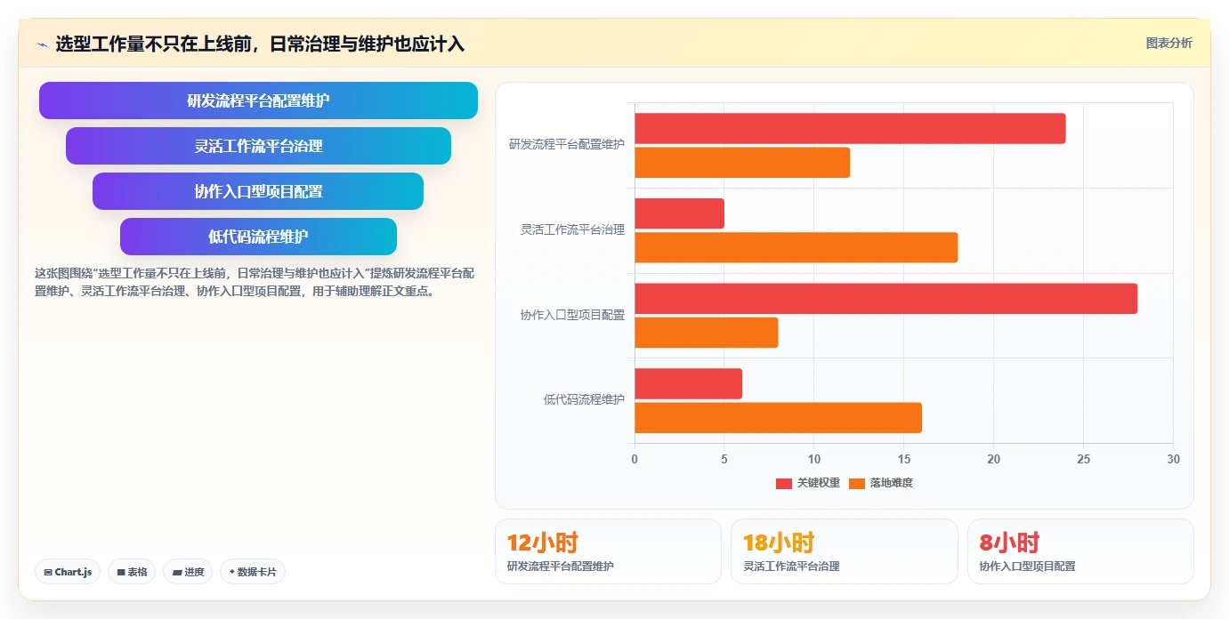Click the 落地难度 legend text
1229x619 pixels.
coord(892,483)
